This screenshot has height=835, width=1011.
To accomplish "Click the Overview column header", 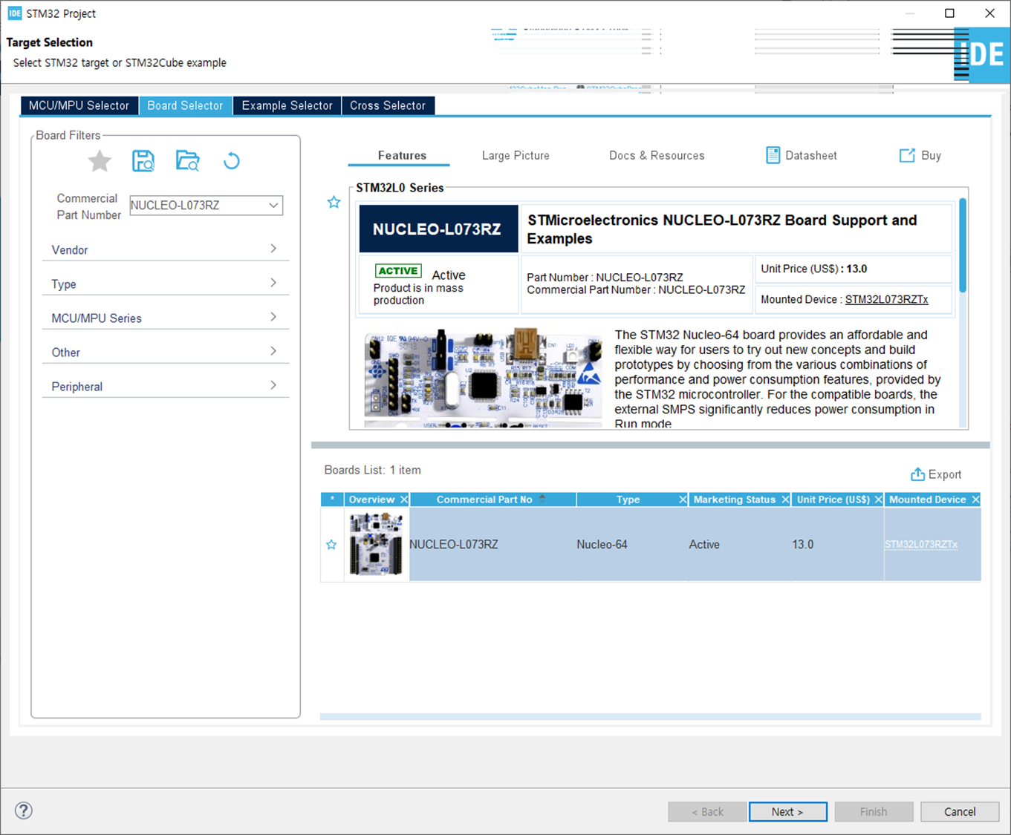I will tap(371, 500).
